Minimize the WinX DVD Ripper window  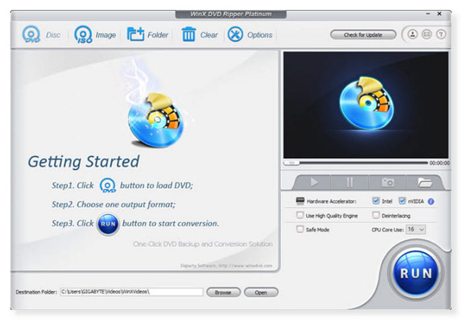click(x=428, y=14)
